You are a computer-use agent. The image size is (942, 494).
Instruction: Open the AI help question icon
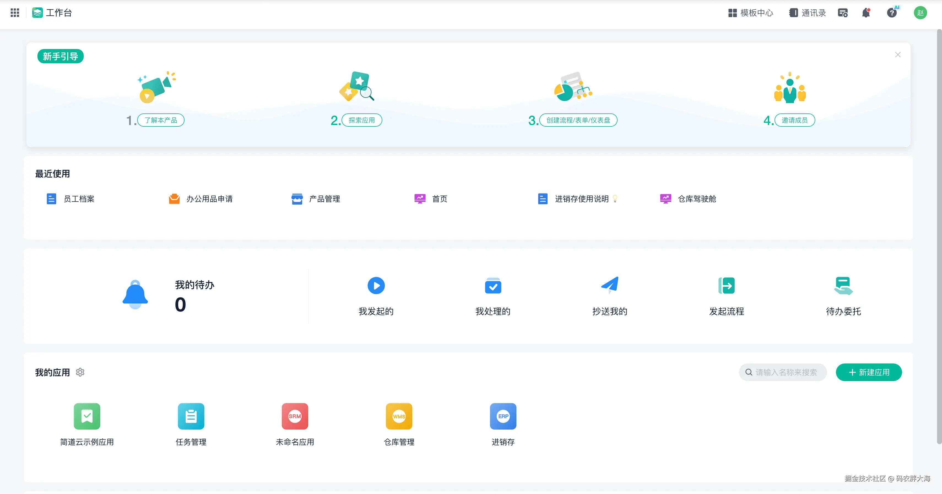(892, 13)
